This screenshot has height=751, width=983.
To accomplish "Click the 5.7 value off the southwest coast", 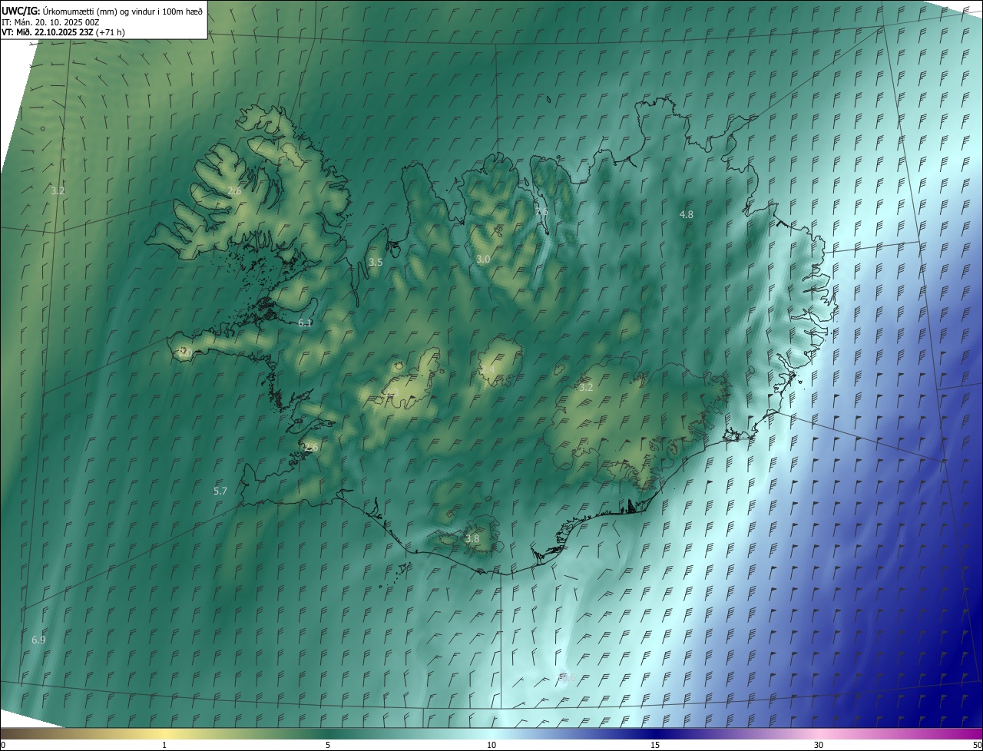I will pos(220,491).
